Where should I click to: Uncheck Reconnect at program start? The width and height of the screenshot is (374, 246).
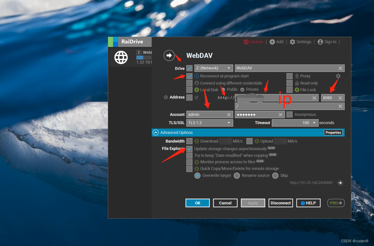189,76
